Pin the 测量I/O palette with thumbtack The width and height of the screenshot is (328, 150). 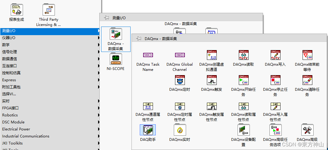[106, 18]
